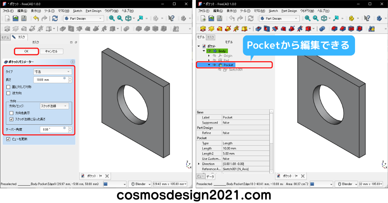Image resolution: width=388 pixels, height=203 pixels.
Task: Toggle visibility eye of Body in tree
Action: pos(209,51)
